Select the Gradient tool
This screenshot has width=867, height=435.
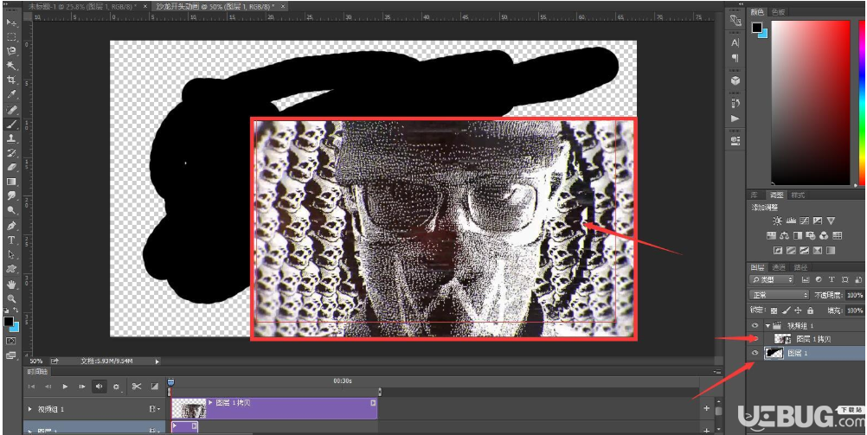click(11, 182)
